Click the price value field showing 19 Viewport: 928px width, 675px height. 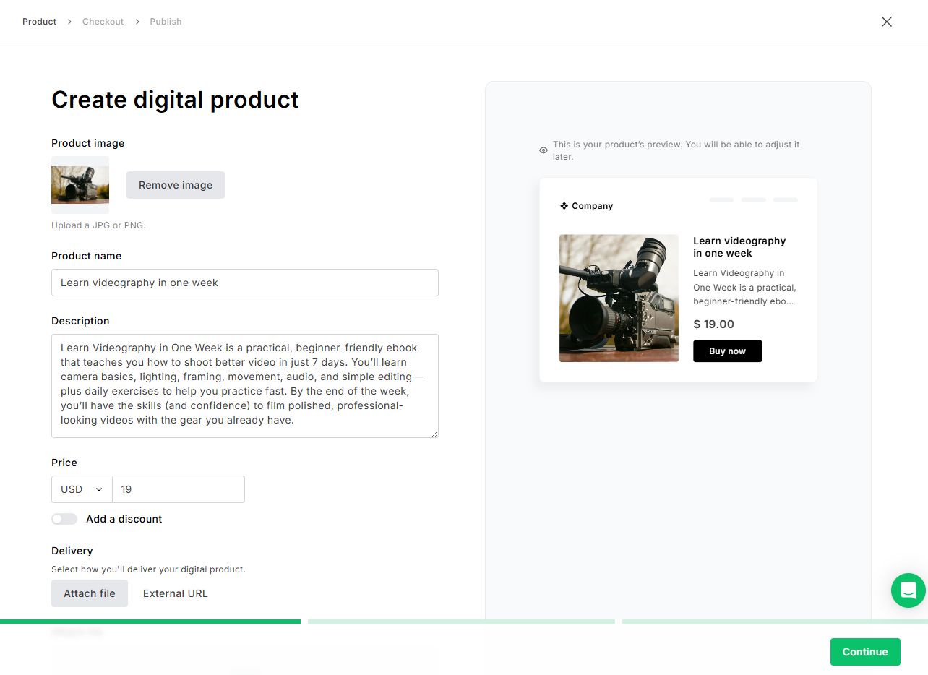[x=178, y=489]
